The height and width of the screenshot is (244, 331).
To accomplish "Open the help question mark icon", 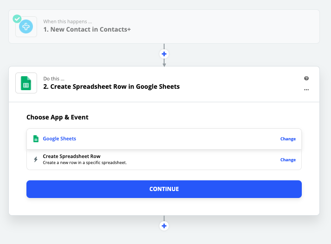I will [306, 78].
